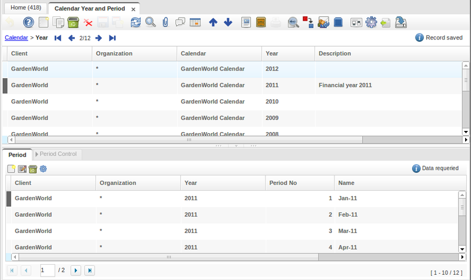Open the Chat speech bubble icon
Screen dimensions: 471x280
[x=181, y=23]
